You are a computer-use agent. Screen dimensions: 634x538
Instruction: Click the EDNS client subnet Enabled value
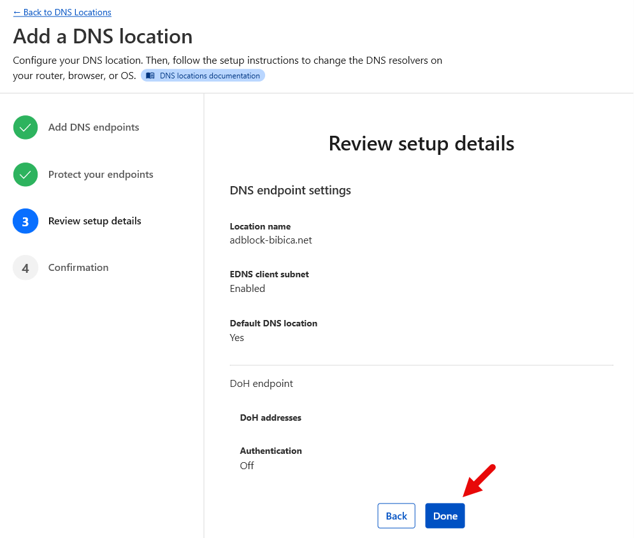(247, 289)
